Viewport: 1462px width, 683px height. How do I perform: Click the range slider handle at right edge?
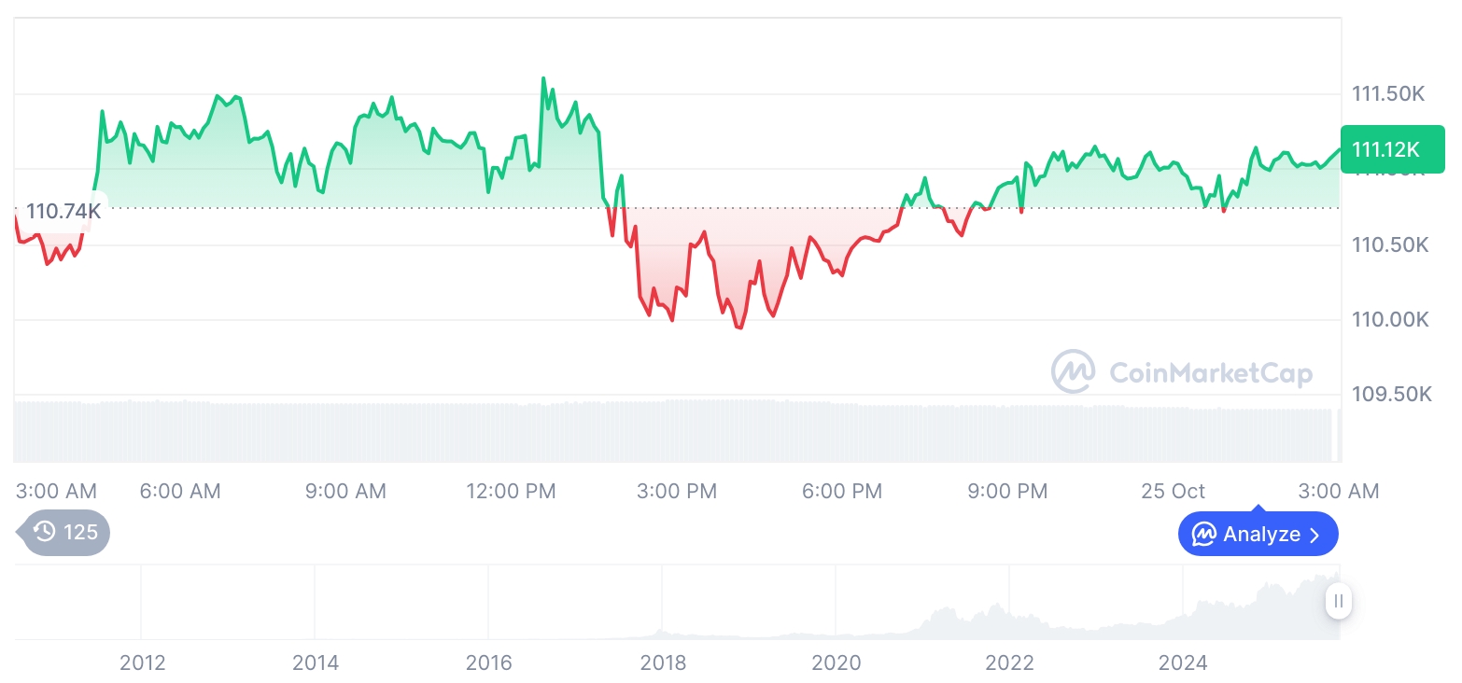(1338, 601)
